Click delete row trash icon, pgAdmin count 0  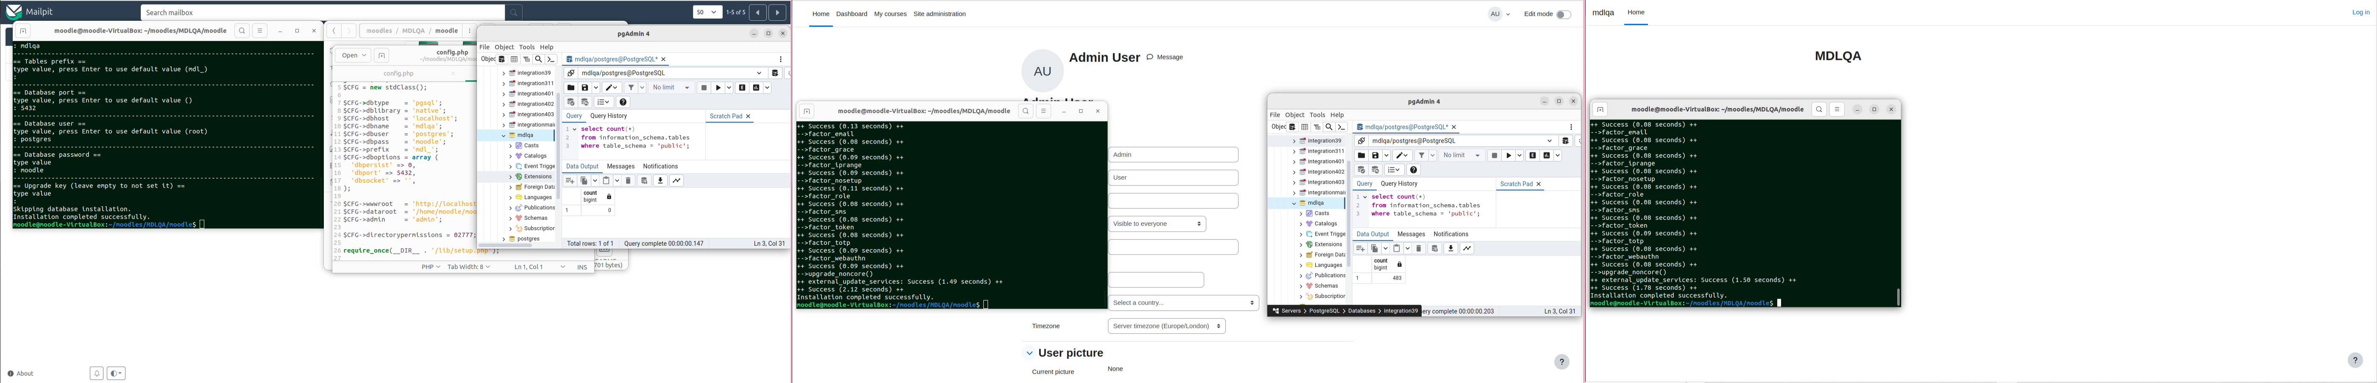629,181
